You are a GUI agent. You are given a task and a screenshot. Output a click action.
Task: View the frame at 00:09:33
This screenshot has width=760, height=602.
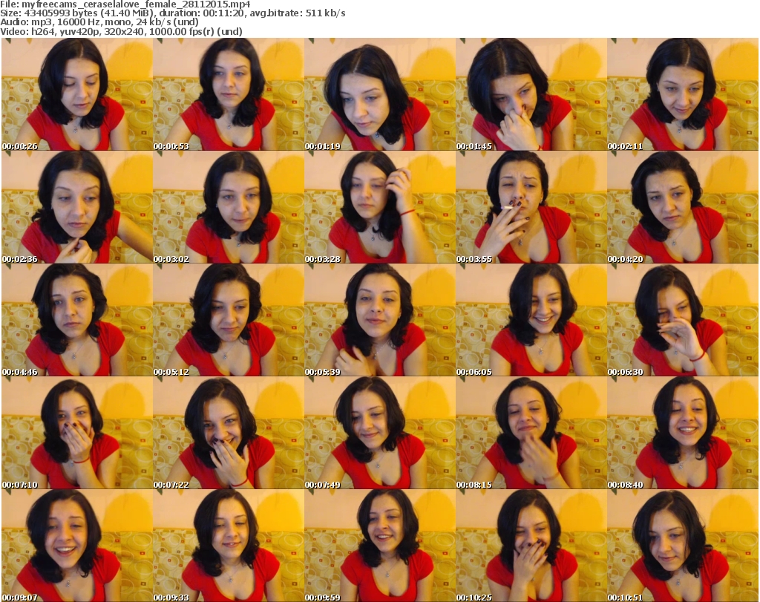point(229,546)
